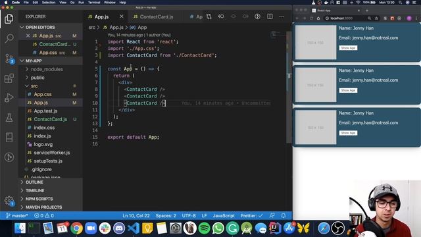Viewport: 421px width, 237px height.
Task: Click the feedback icon in status bar
Action: (x=272, y=215)
